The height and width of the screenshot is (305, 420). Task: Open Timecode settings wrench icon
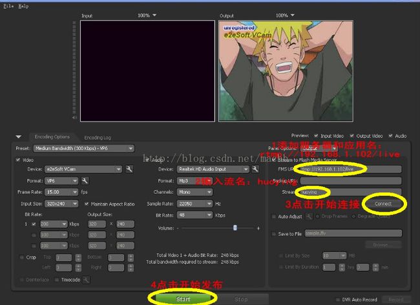click(86, 280)
